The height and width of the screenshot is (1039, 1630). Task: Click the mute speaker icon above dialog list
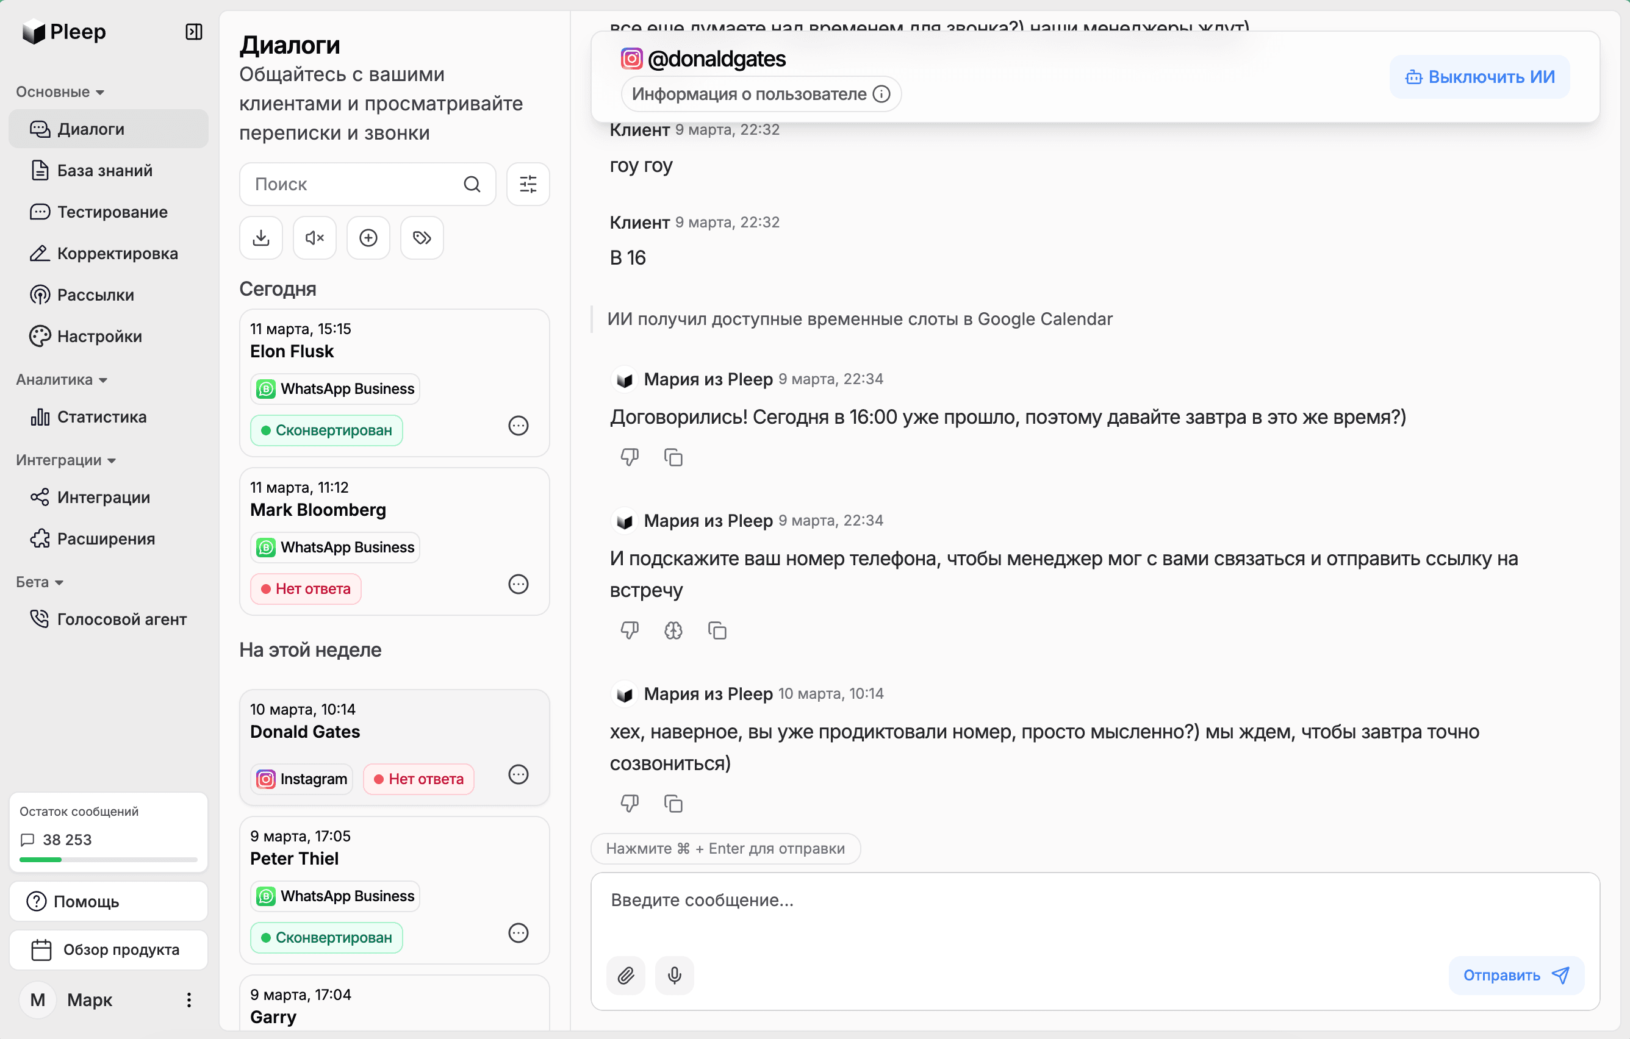(x=314, y=237)
